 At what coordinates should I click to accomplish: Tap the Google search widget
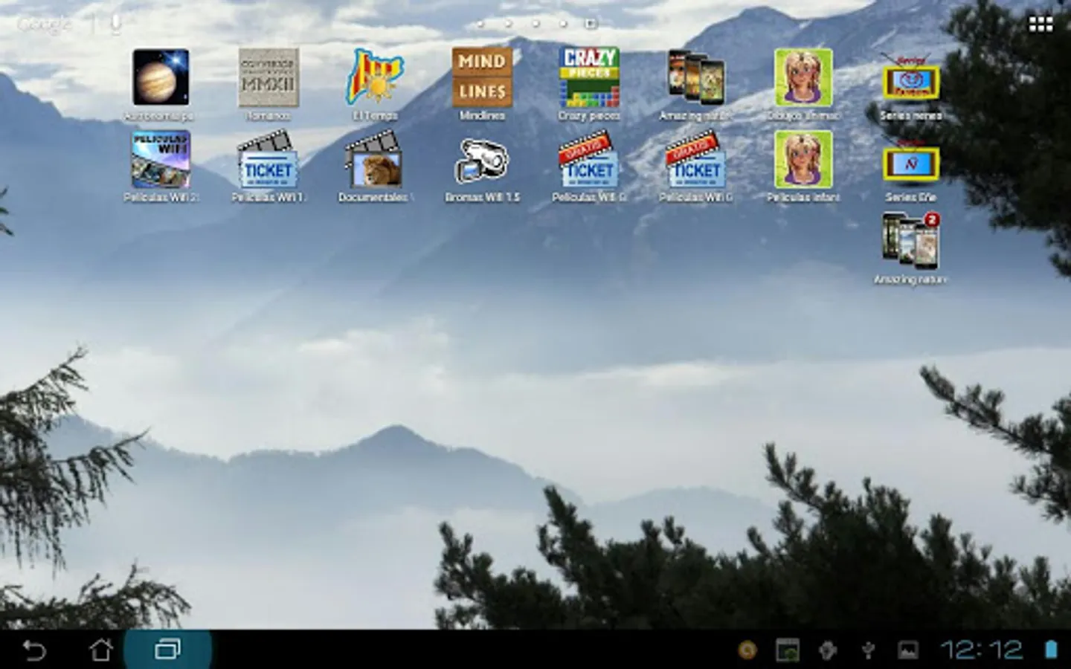point(43,25)
